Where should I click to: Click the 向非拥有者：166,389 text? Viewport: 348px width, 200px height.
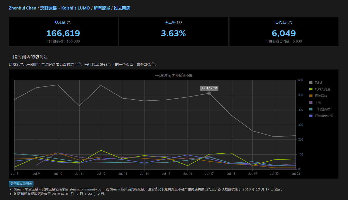coord(63,41)
